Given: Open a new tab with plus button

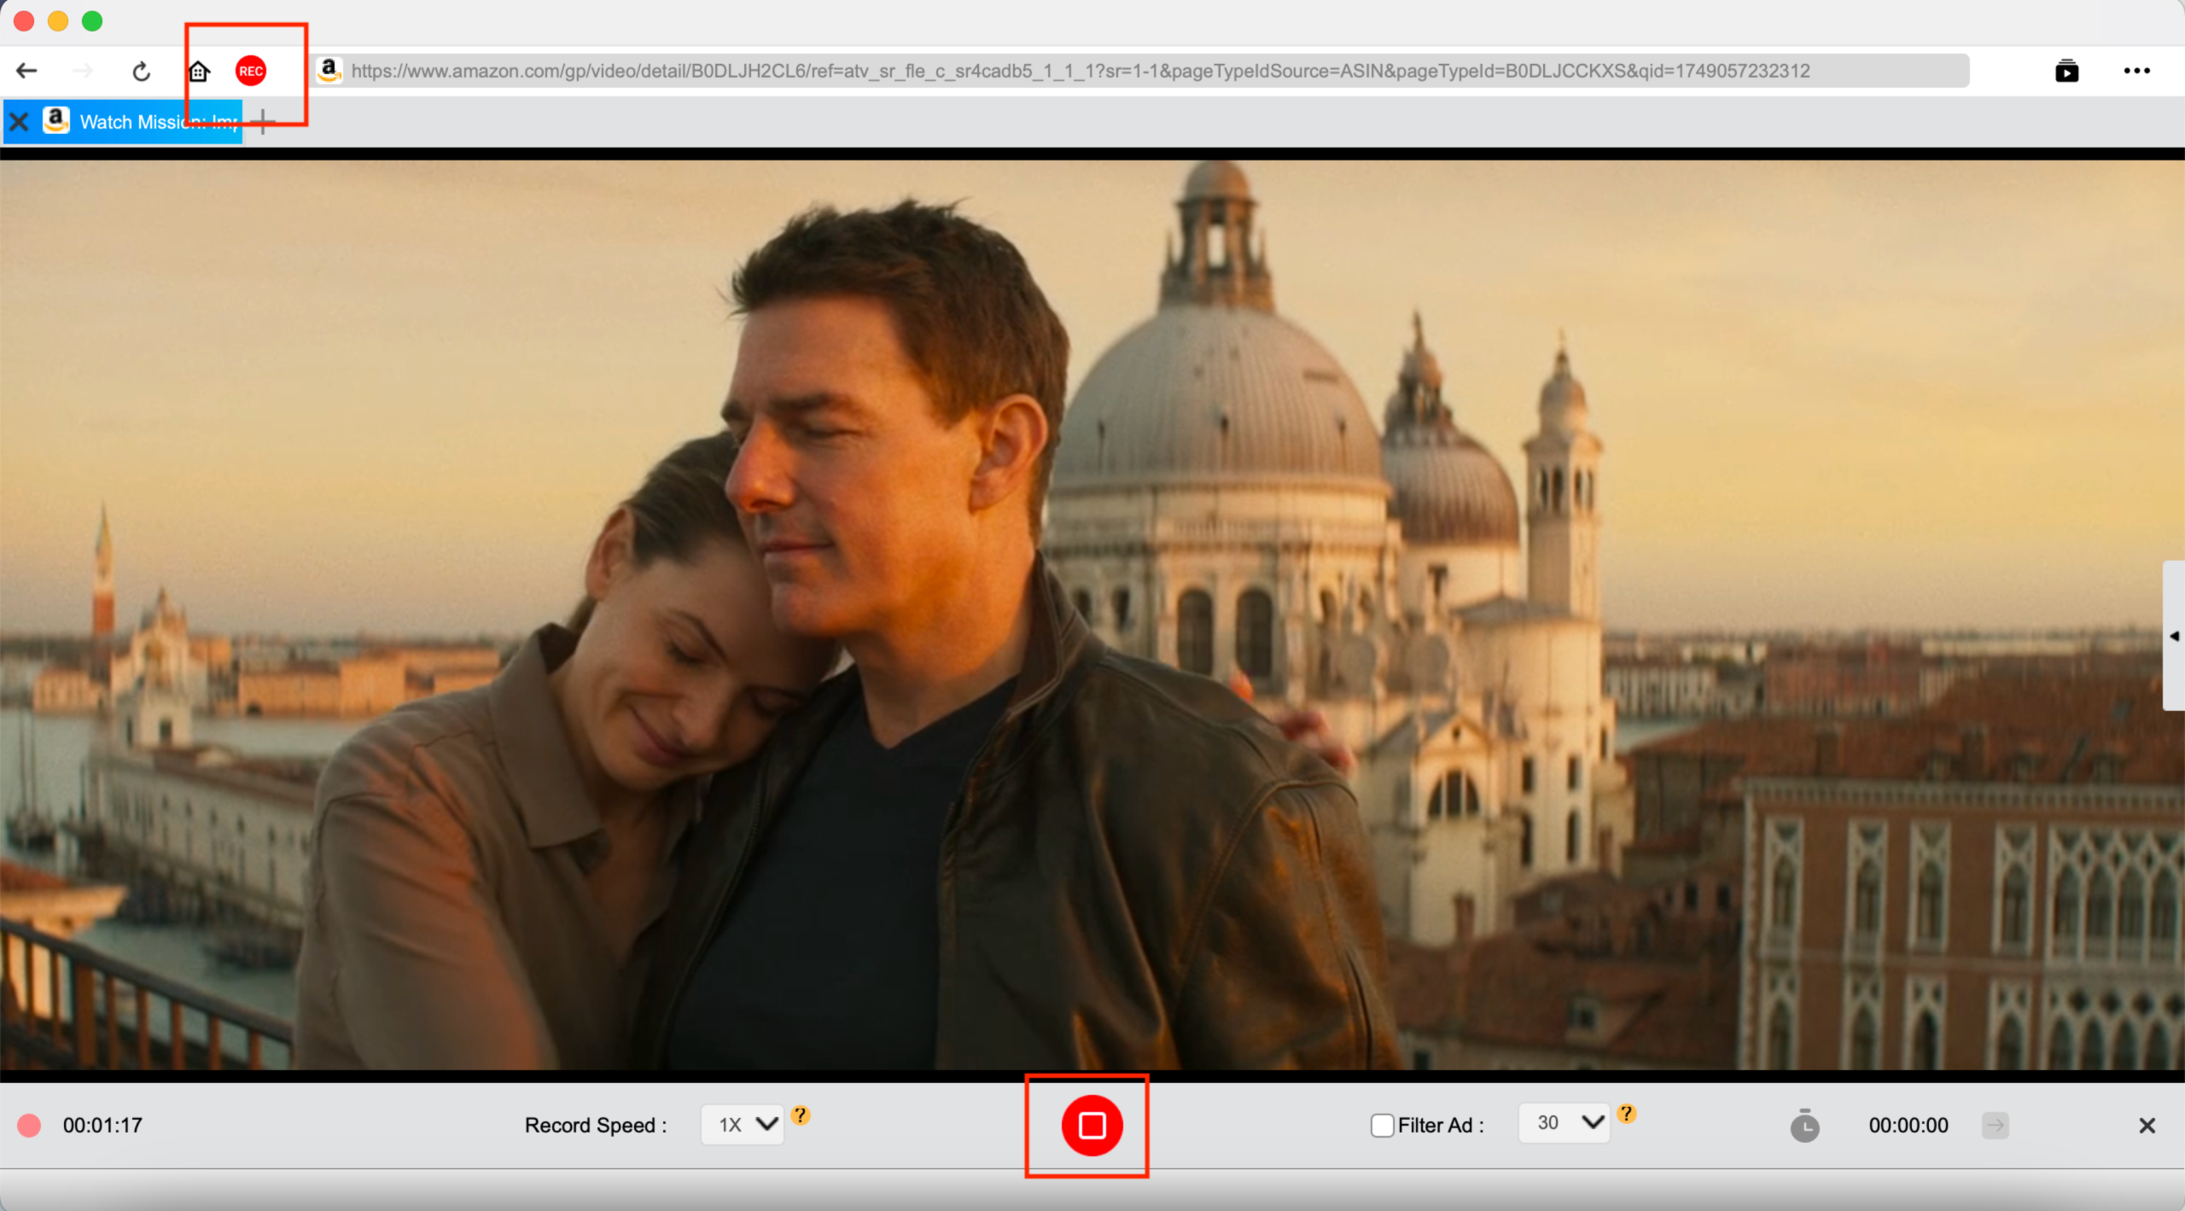Looking at the screenshot, I should click(264, 122).
